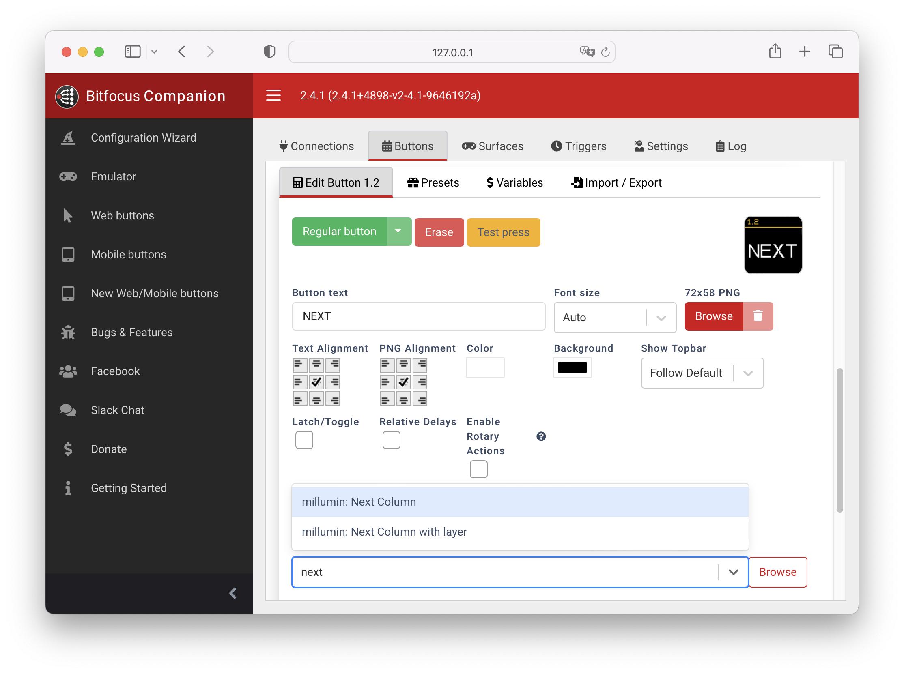Choose millumin: Next Column with layer option
The width and height of the screenshot is (904, 674).
tap(384, 532)
